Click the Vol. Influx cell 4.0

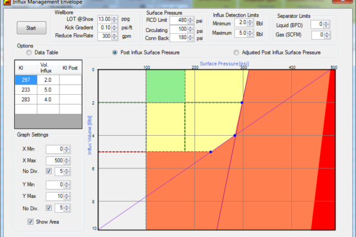tap(48, 100)
